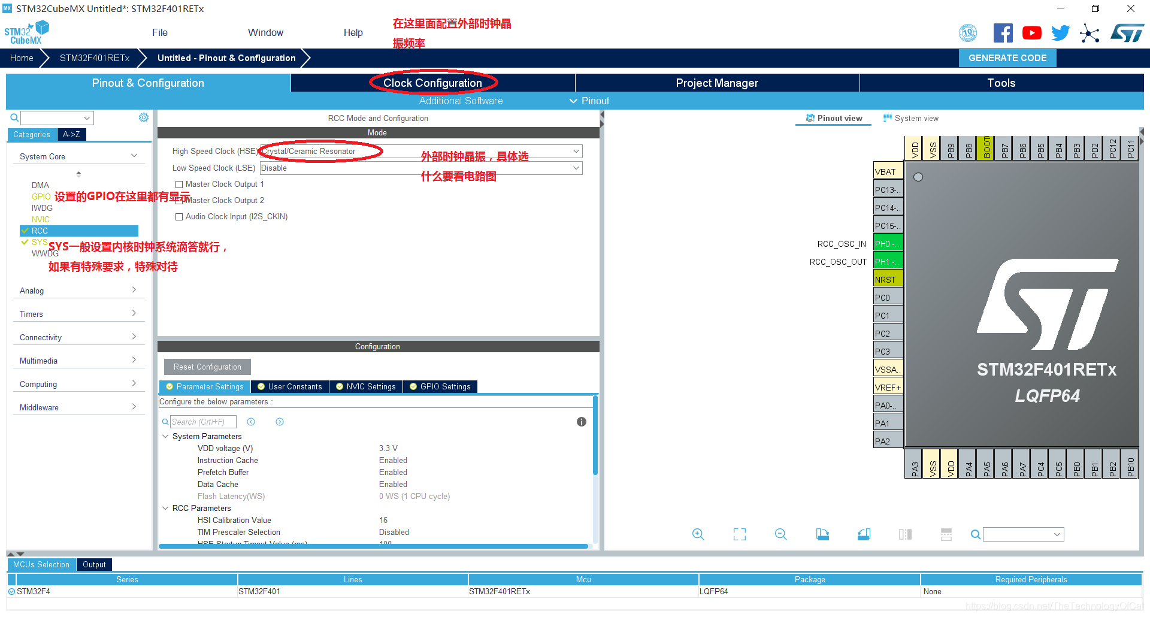Switch categories list to A->Z tab
1150x617 pixels.
72,134
